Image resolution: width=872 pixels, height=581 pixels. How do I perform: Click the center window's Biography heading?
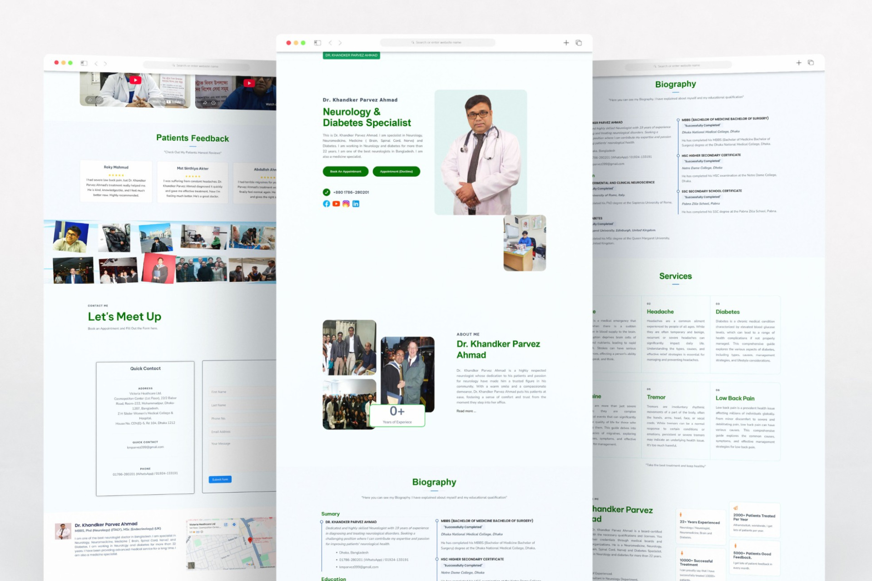[x=434, y=482]
